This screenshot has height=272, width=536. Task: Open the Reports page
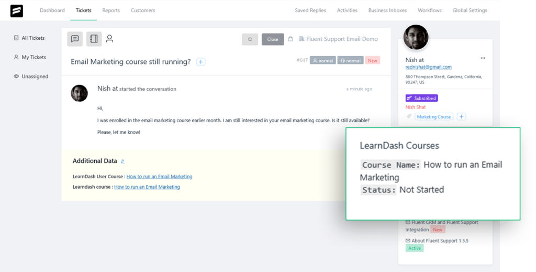point(111,10)
